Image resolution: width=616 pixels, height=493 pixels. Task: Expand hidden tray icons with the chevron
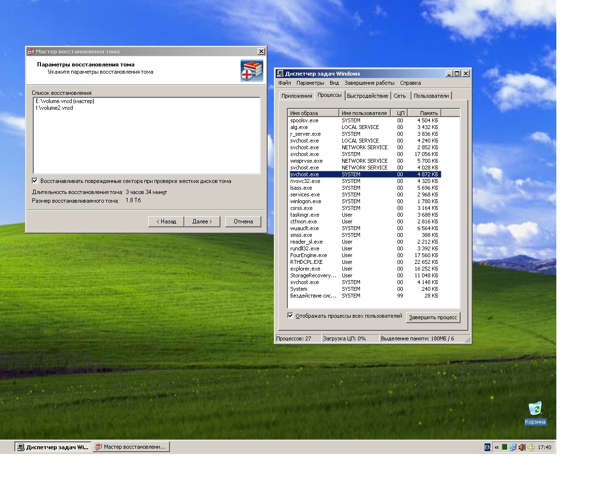click(x=497, y=447)
